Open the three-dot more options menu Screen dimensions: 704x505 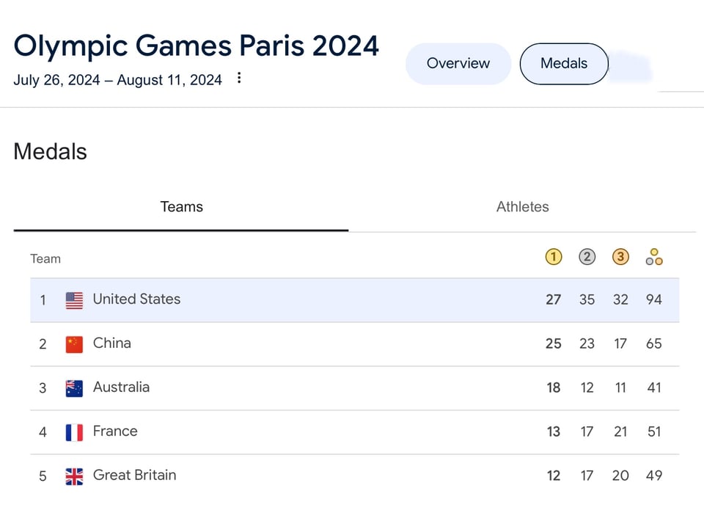click(239, 78)
